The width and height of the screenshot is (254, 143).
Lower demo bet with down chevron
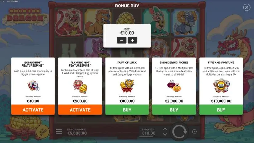[x=165, y=134]
